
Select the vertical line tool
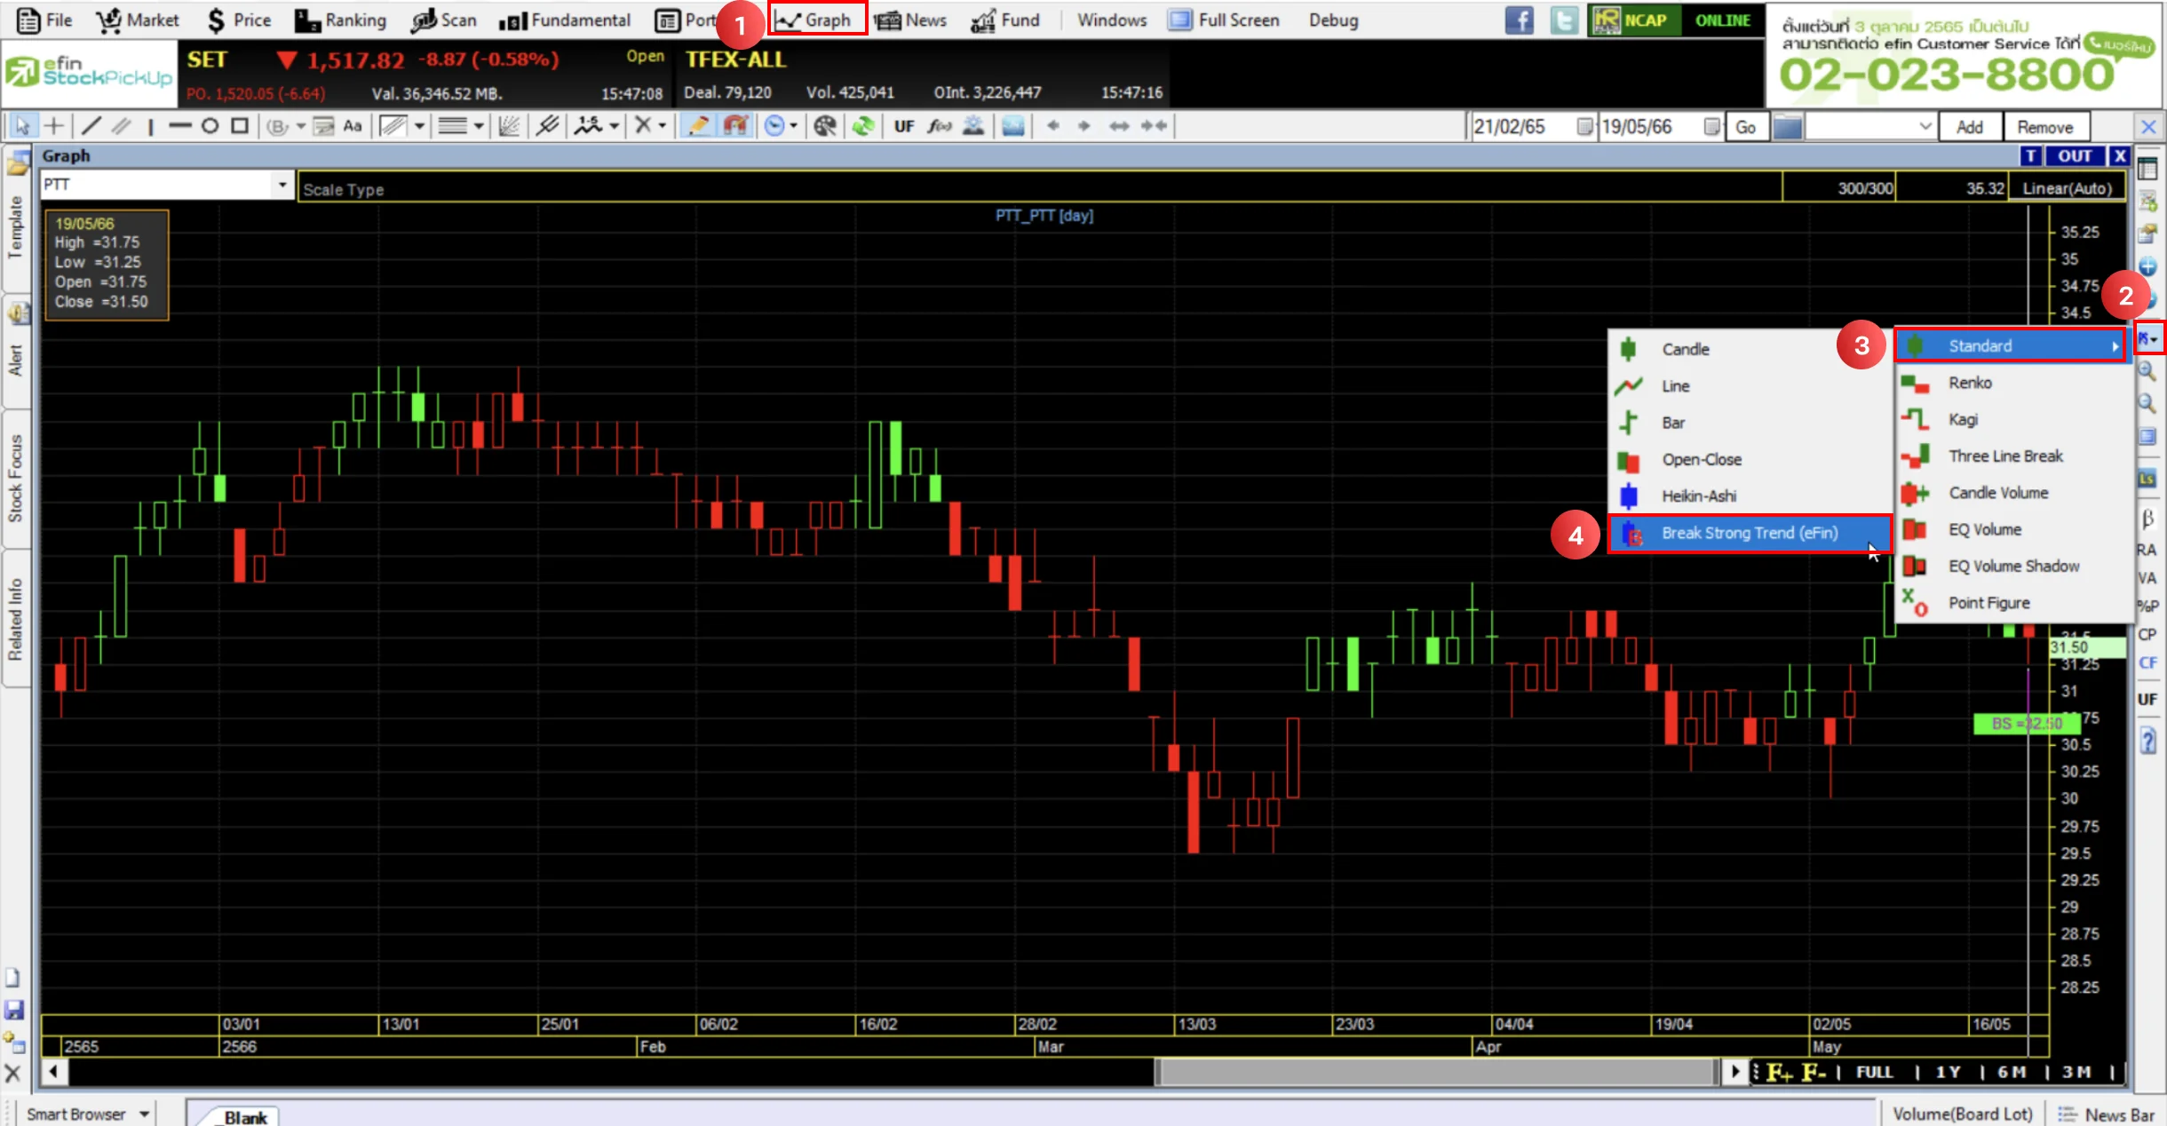tap(151, 126)
